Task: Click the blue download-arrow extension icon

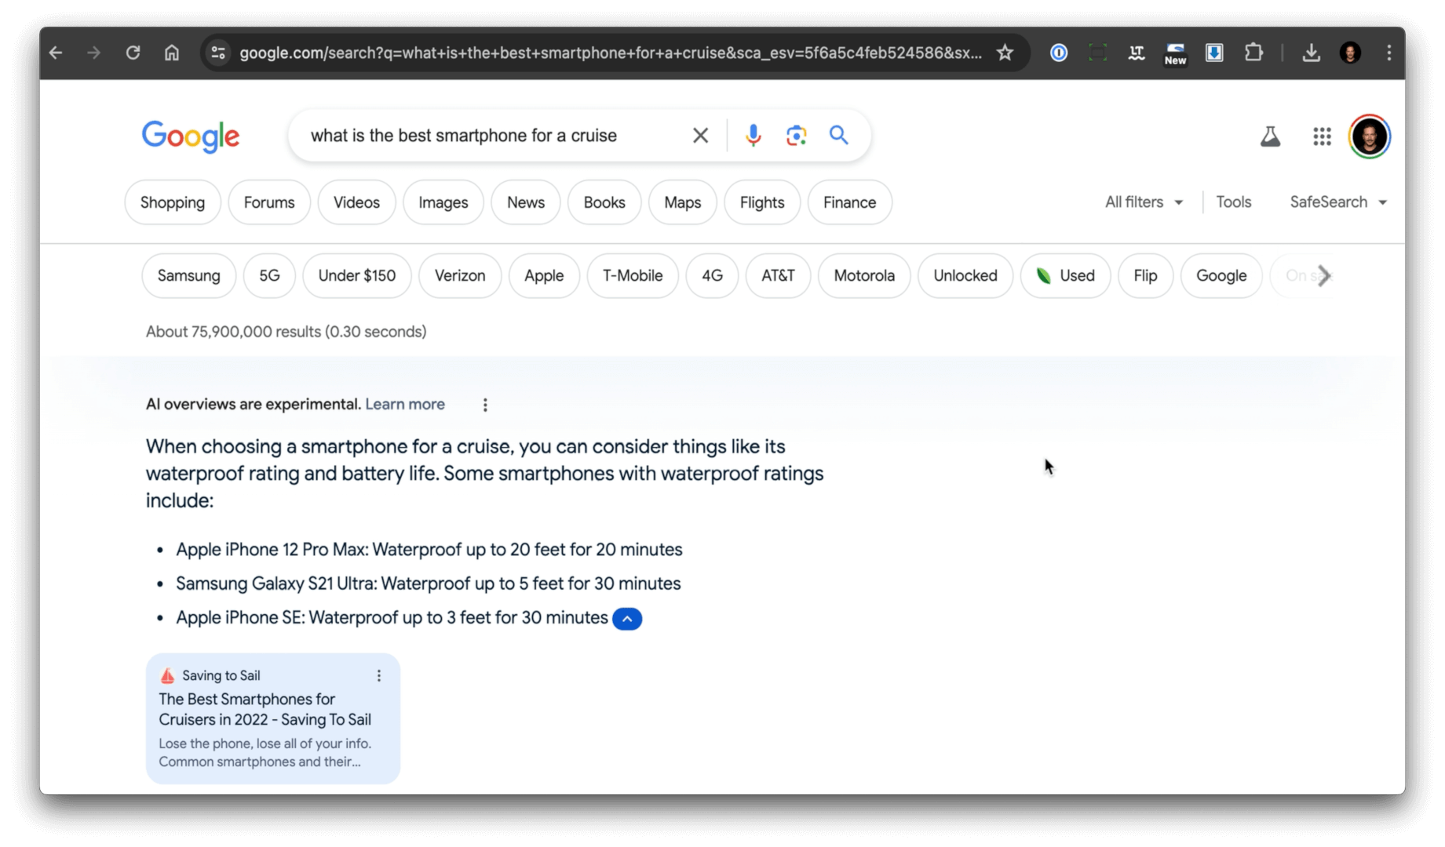Action: [1214, 53]
